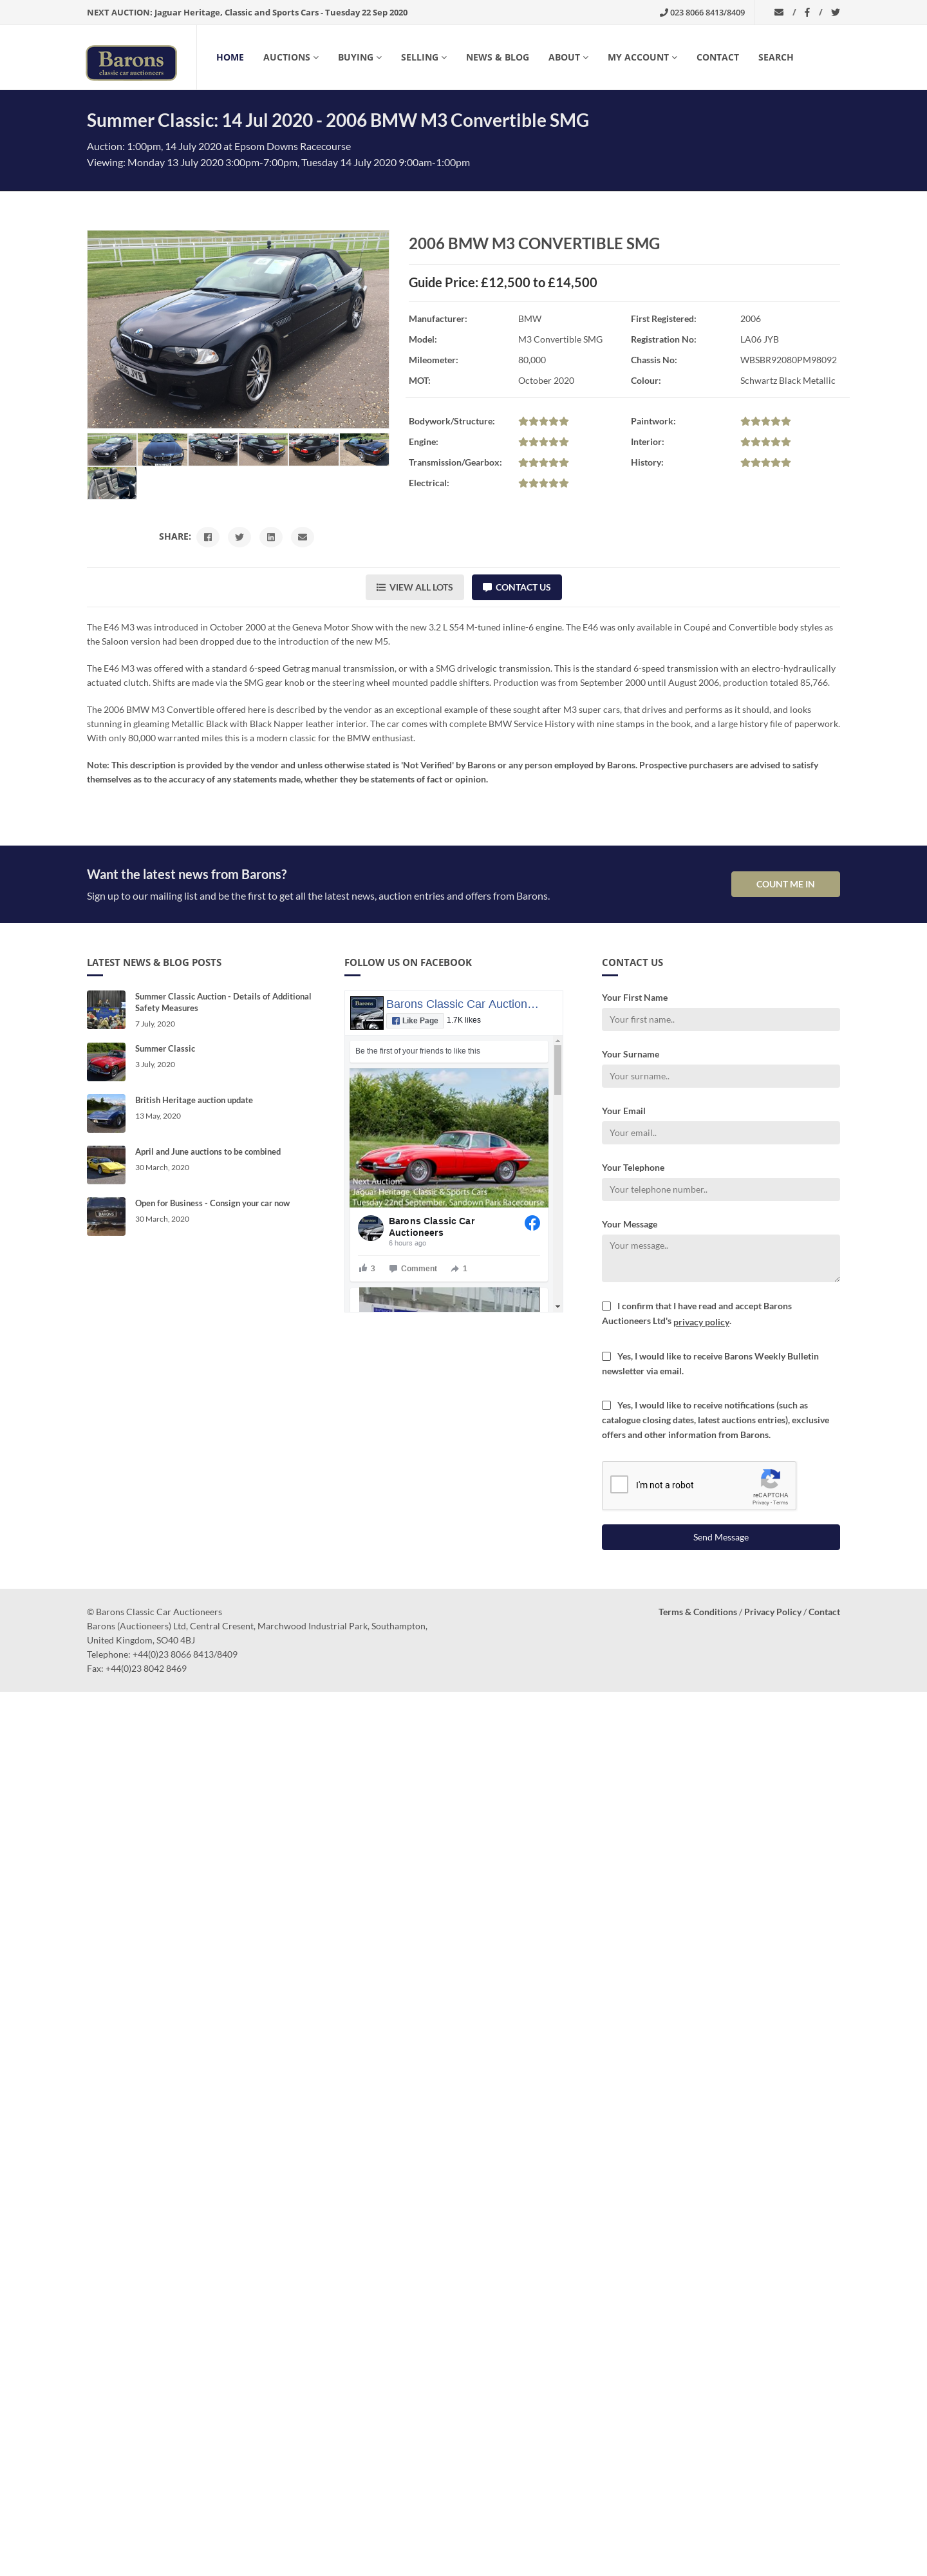Screen dimensions: 927x2576
Task: Share by email via envelope share icon
Action: (x=302, y=537)
